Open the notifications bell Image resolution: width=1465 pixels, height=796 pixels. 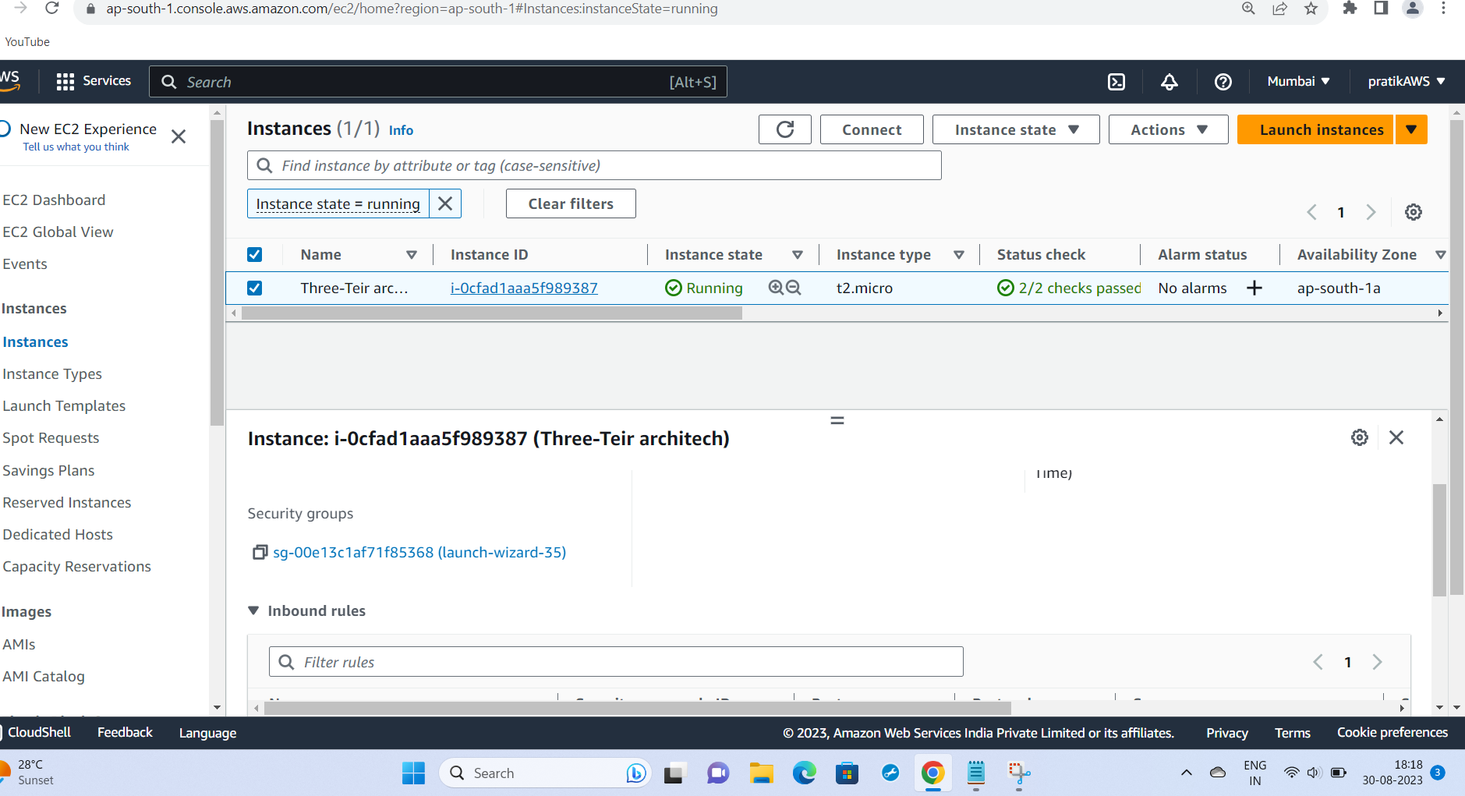[x=1169, y=81]
